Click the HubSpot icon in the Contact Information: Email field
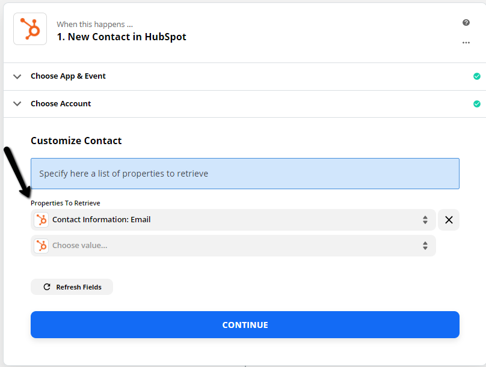 (42, 220)
